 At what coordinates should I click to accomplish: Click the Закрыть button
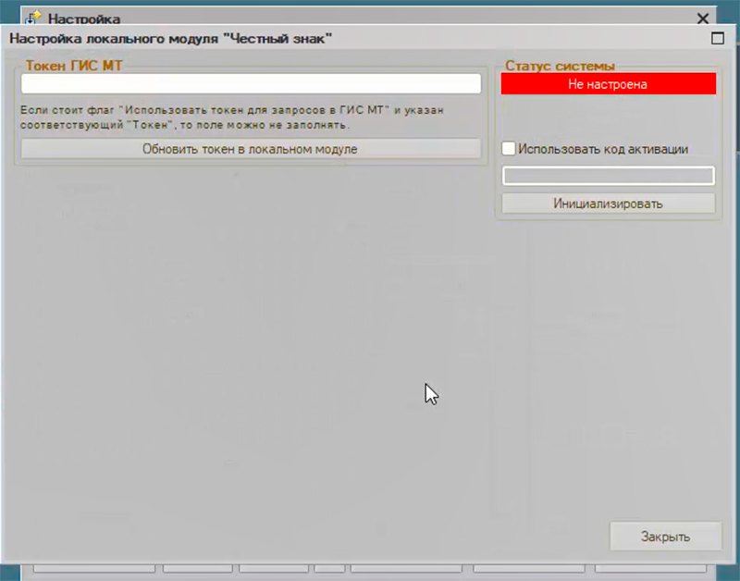(665, 537)
